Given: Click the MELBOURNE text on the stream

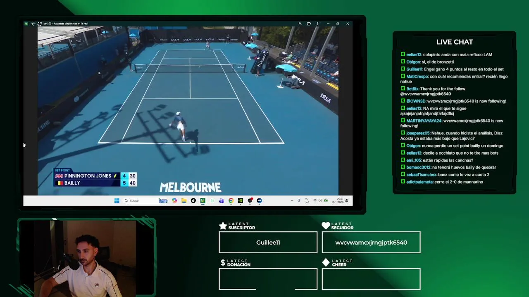Looking at the screenshot, I should click(191, 188).
